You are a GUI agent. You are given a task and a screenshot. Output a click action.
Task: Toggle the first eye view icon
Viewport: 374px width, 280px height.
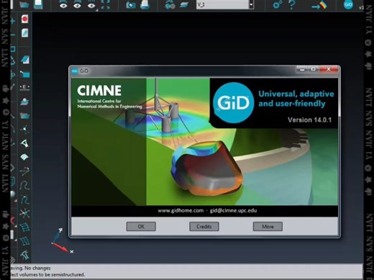(63, 4)
